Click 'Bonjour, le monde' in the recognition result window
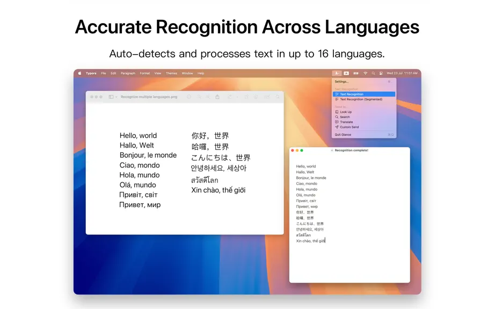The image size is (495, 309). [311, 178]
